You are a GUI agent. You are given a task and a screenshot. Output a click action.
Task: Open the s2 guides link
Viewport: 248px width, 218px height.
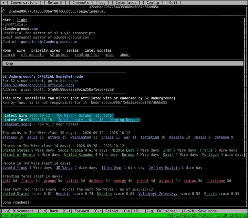59,55
